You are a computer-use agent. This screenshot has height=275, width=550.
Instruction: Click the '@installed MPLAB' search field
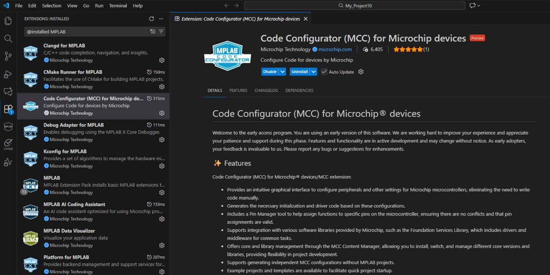(86, 32)
